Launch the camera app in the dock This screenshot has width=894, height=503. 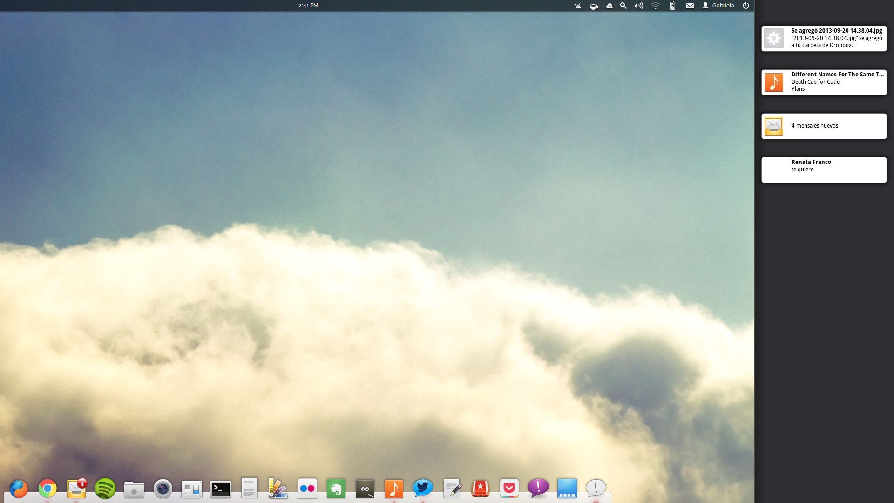point(163,489)
